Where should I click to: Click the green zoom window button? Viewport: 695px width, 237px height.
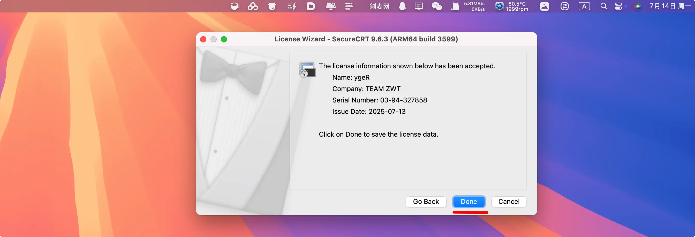pyautogui.click(x=224, y=39)
